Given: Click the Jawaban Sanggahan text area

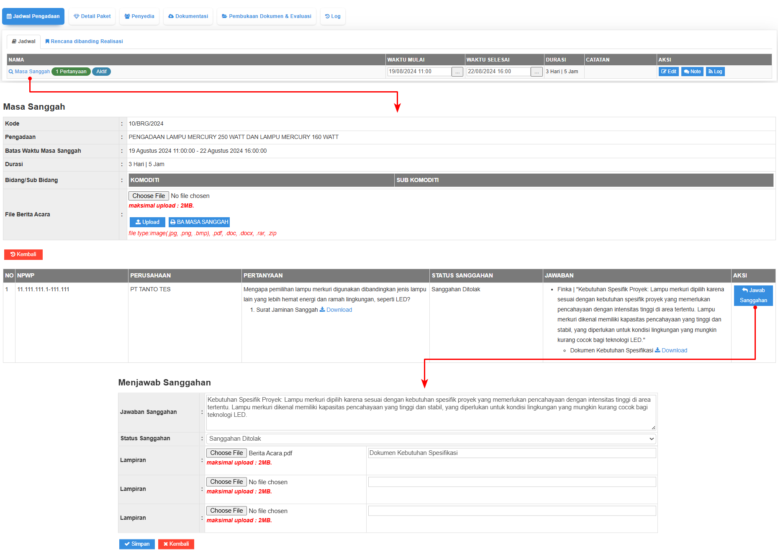Looking at the screenshot, I should pyautogui.click(x=431, y=412).
